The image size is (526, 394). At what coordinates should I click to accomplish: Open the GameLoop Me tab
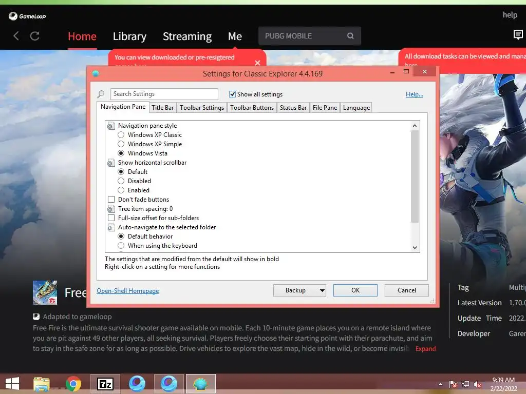pyautogui.click(x=235, y=36)
